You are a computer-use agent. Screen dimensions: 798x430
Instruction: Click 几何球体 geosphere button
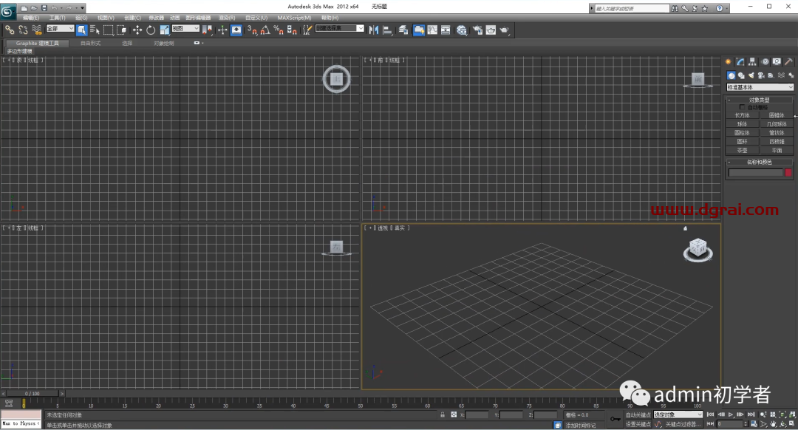click(777, 124)
